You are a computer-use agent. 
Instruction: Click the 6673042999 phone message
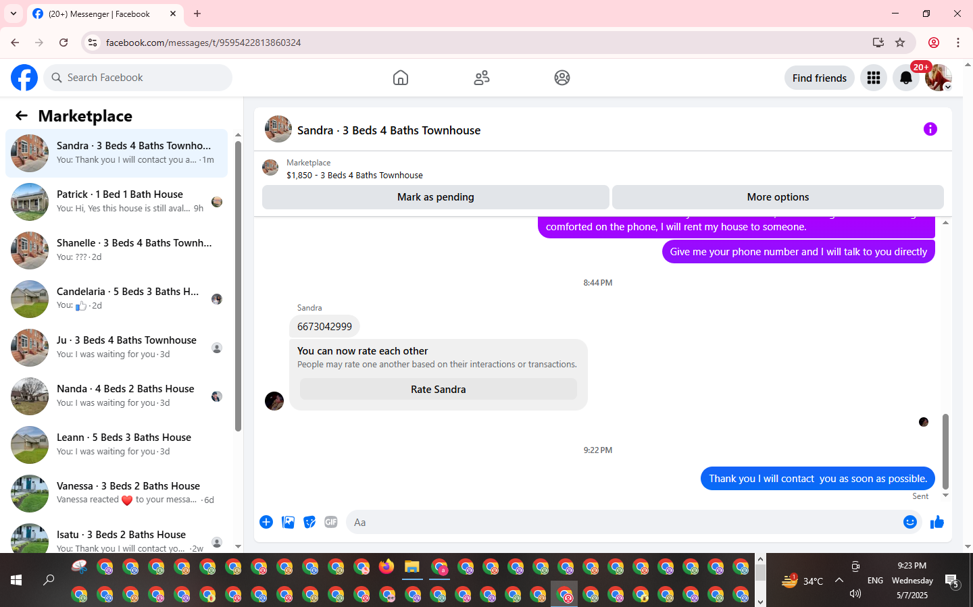pyautogui.click(x=324, y=326)
